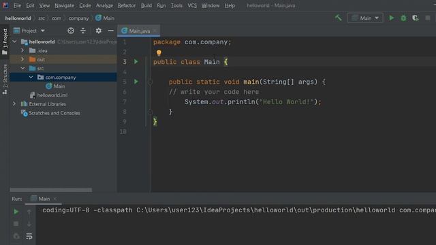Open the Analyze menu
The width and height of the screenshot is (436, 245).
[x=104, y=5]
